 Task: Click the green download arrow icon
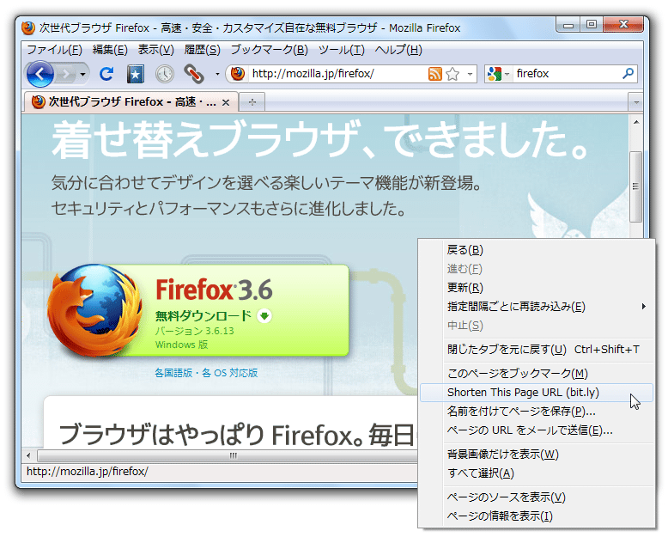coord(264,316)
